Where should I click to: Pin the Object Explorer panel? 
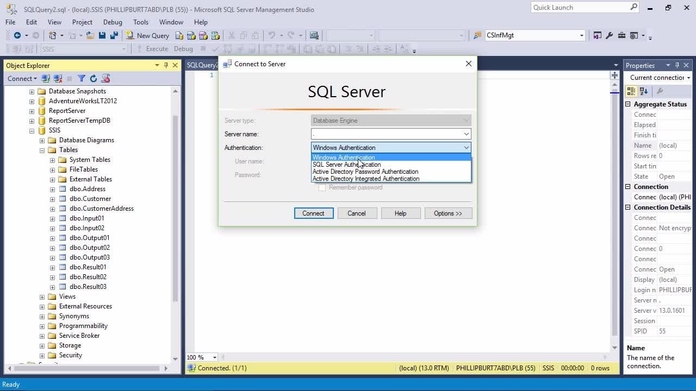pyautogui.click(x=166, y=65)
